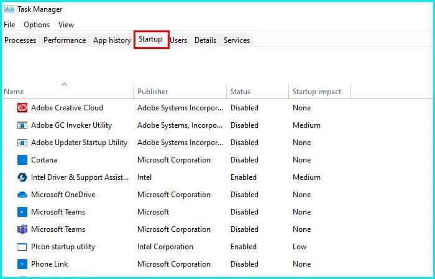This screenshot has width=435, height=279.
Task: Select the PIcon startup utility name
Action: (x=63, y=247)
